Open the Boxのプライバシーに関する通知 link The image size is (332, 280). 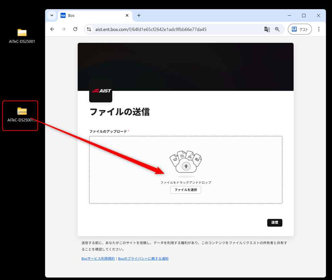pos(143,259)
